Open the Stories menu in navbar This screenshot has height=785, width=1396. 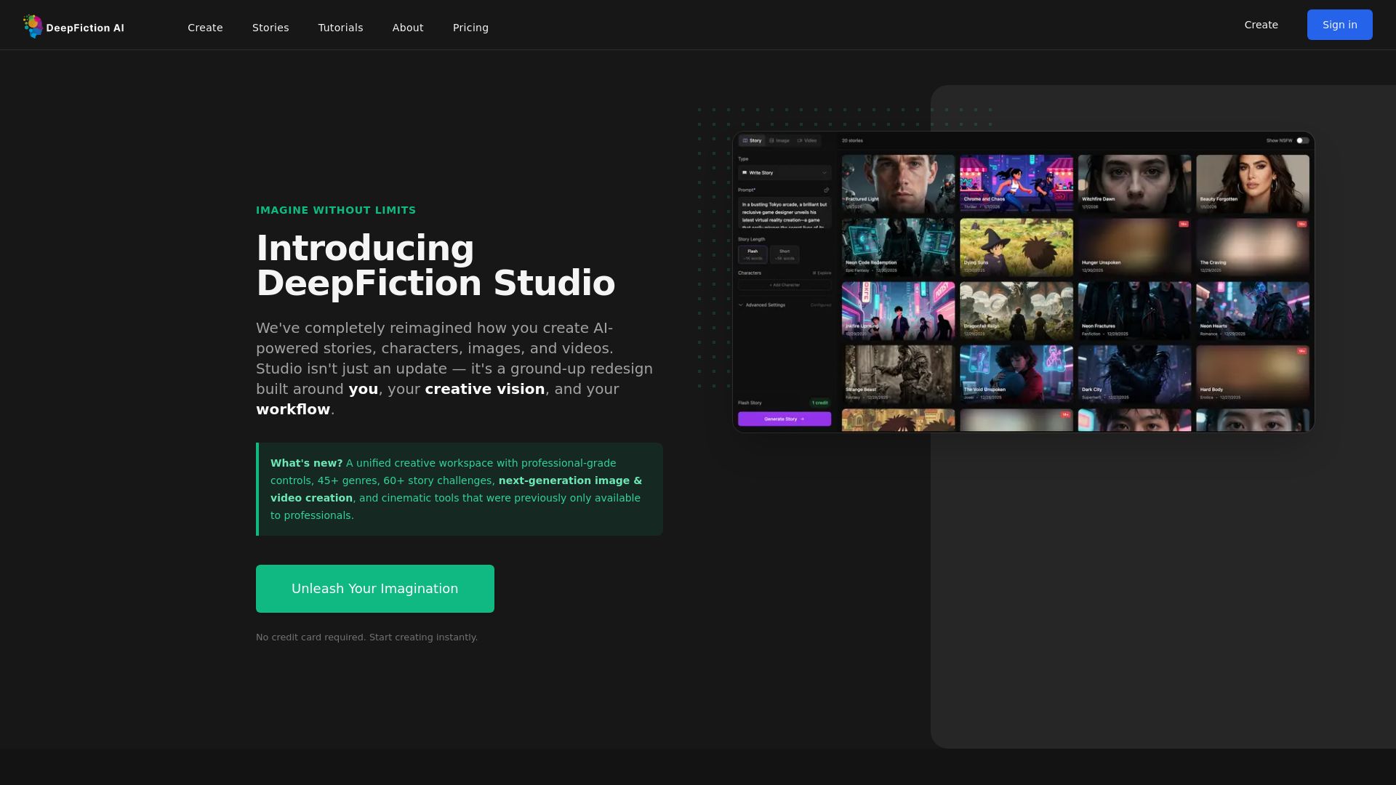point(270,28)
